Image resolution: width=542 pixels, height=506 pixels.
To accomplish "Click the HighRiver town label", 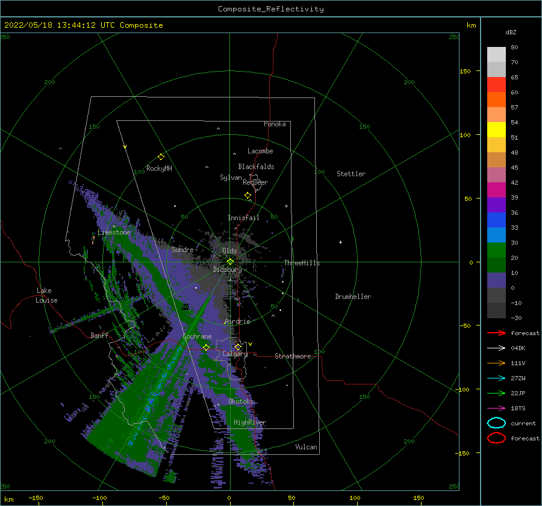I will coord(249,422).
